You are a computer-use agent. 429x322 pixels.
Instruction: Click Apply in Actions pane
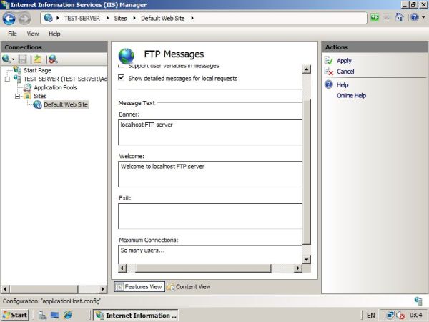pos(344,61)
